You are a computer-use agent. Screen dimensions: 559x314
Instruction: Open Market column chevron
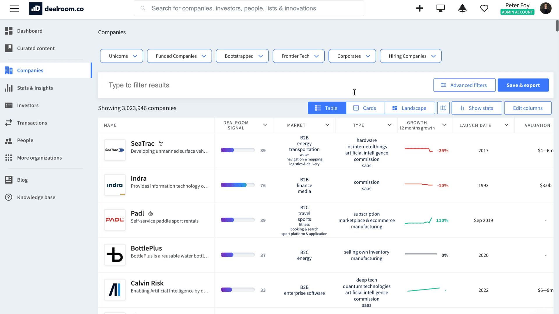click(327, 125)
